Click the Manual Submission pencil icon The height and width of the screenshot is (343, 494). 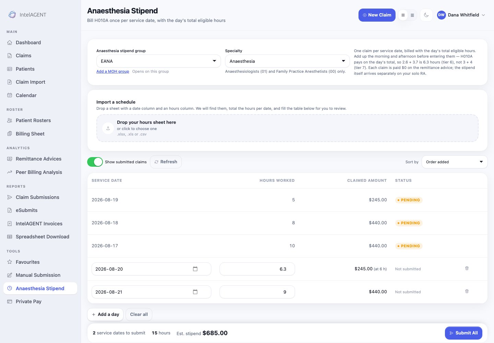pyautogui.click(x=10, y=275)
